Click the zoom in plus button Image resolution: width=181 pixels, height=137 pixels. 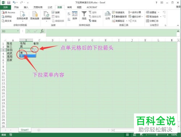[168, 135]
